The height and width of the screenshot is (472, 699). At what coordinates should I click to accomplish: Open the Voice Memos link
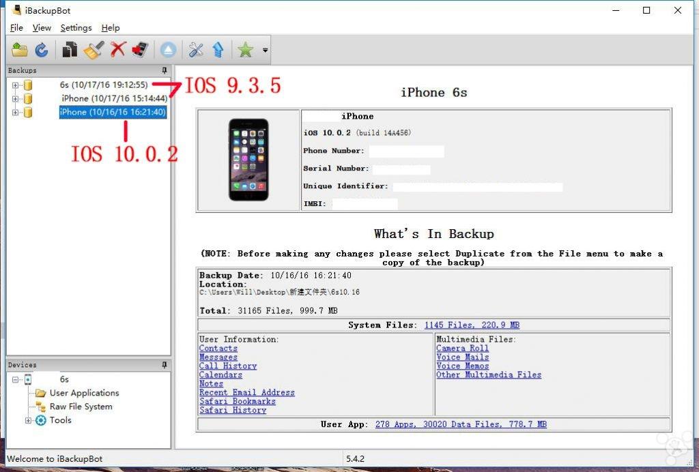point(462,366)
